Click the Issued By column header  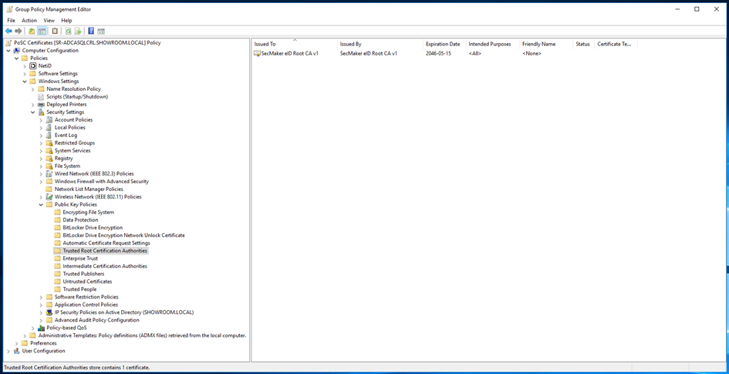pyautogui.click(x=351, y=44)
